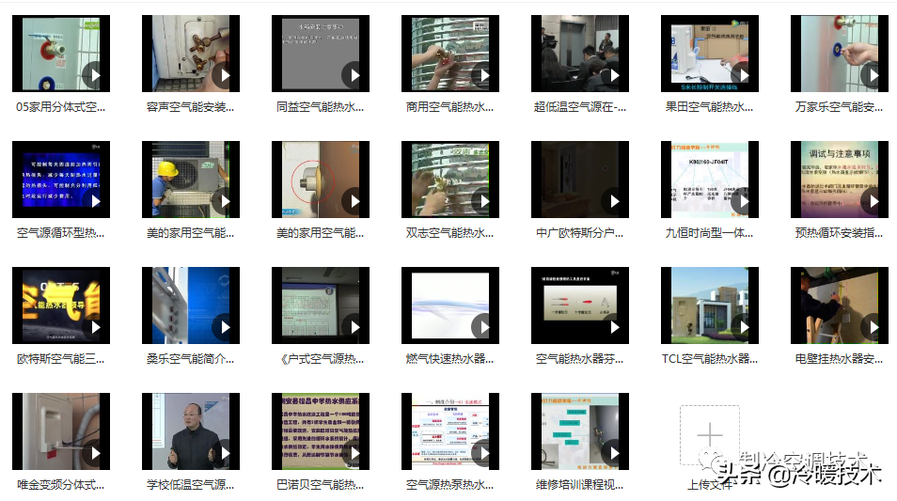Play the 学校低温空气源... video
Viewport: 897px width, 501px height.
tap(224, 453)
